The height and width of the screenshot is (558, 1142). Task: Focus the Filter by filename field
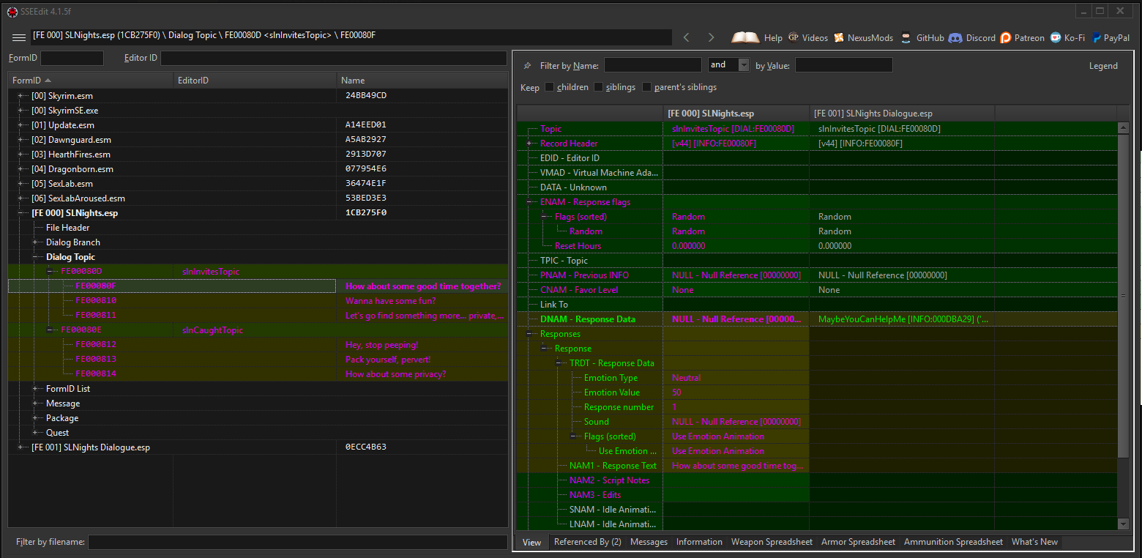click(x=297, y=542)
